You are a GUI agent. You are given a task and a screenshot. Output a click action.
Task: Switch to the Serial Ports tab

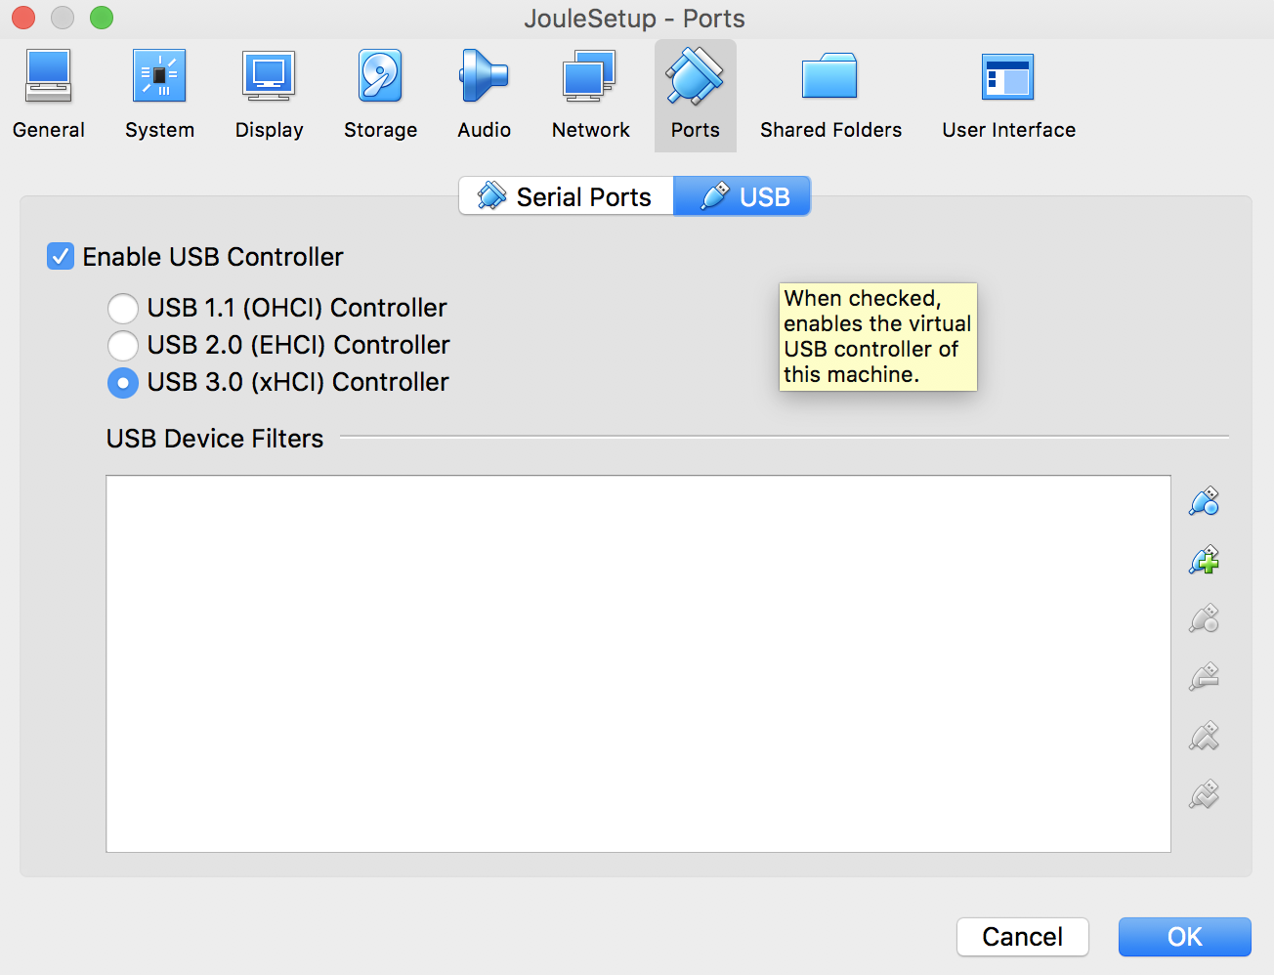tap(567, 195)
